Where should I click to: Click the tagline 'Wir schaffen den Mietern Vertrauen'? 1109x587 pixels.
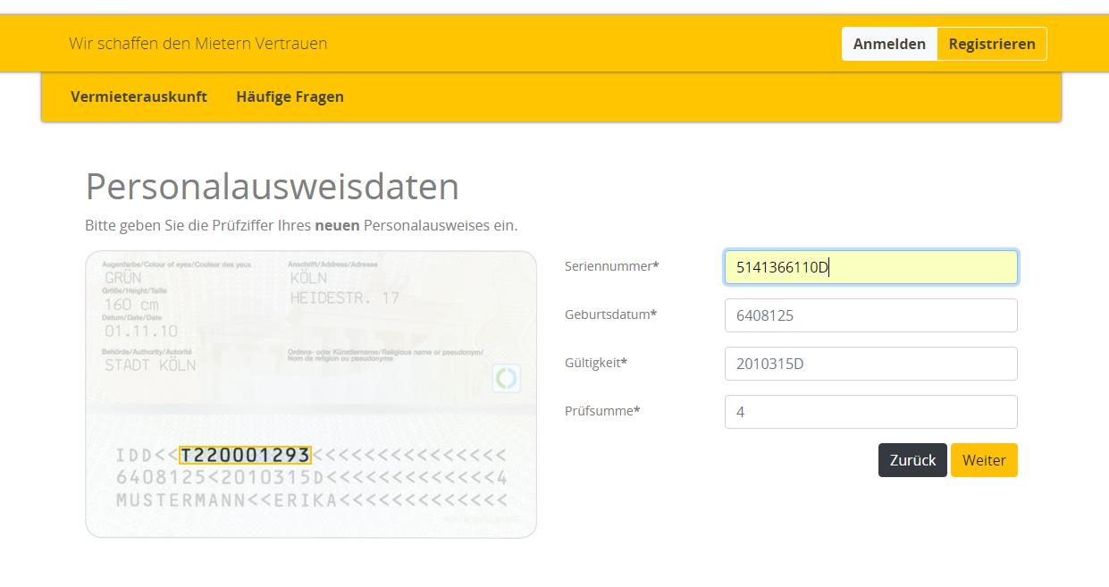point(197,43)
